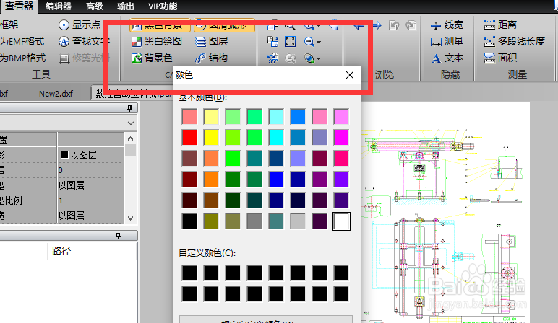Click the 为EMF格式 export option
Viewport: 558px width, 323px height.
coord(22,41)
